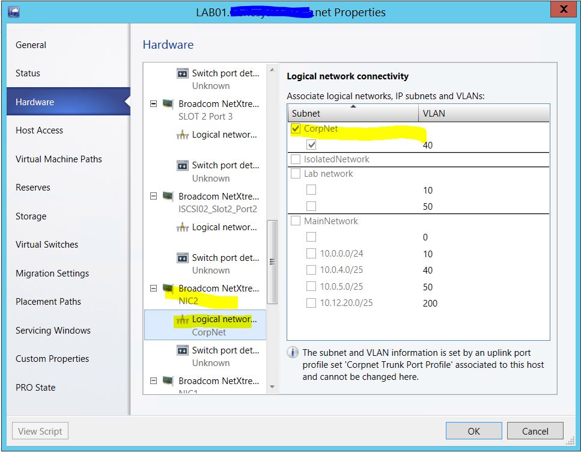Open the Virtual Switches page
Screen dimensions: 581x452
click(47, 245)
